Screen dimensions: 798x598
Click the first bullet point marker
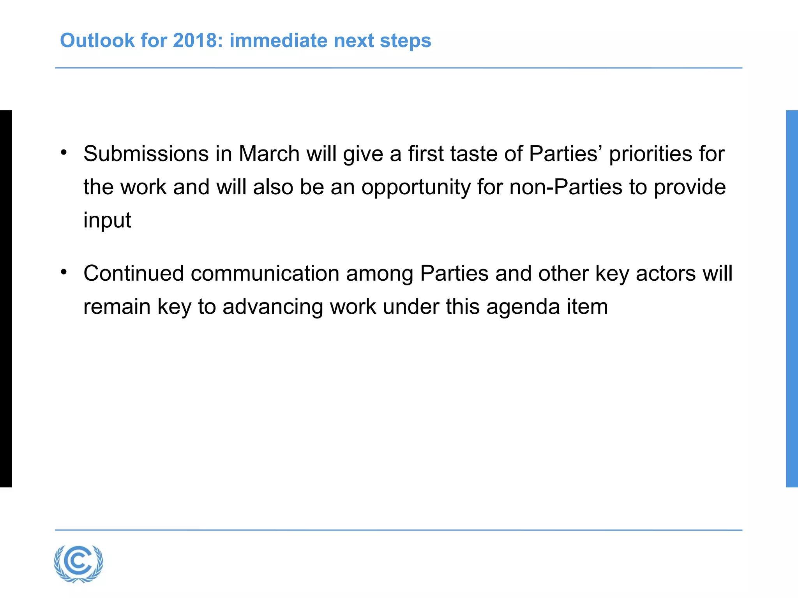[x=64, y=152]
